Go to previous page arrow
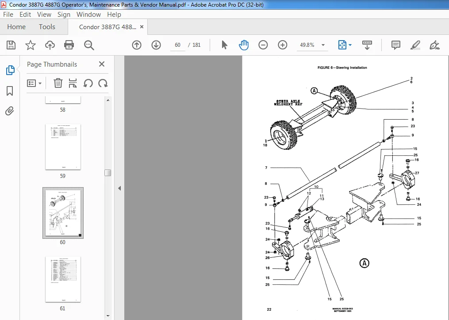Image resolution: width=449 pixels, height=320 pixels. 137,45
